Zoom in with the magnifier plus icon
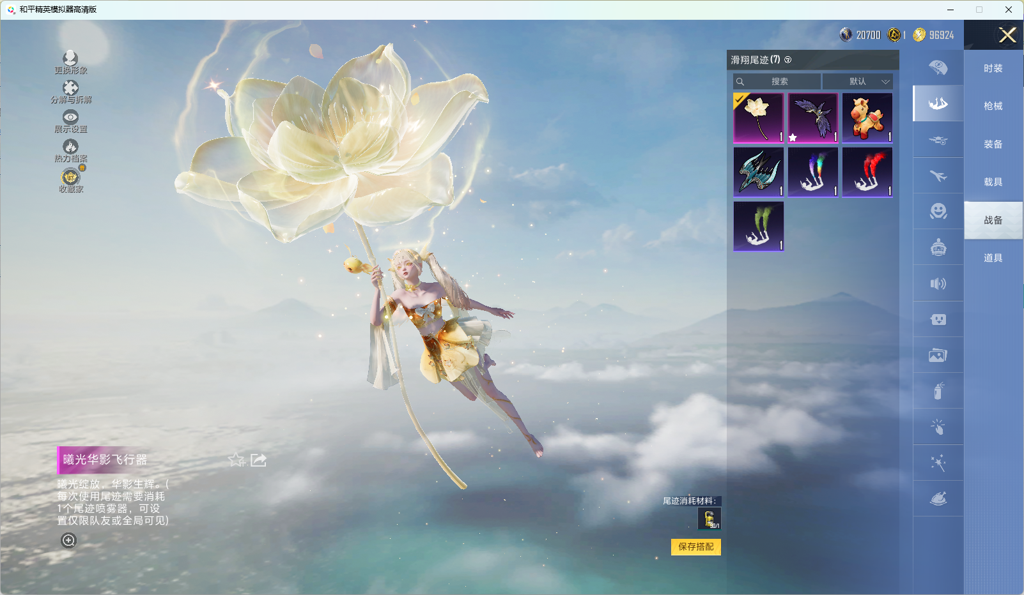This screenshot has height=595, width=1024. 68,540
